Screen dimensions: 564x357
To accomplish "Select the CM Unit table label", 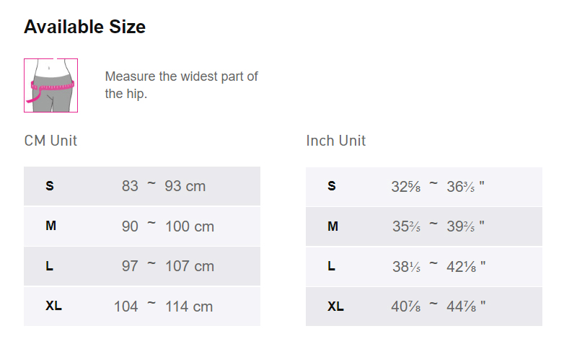I will 50,141.
